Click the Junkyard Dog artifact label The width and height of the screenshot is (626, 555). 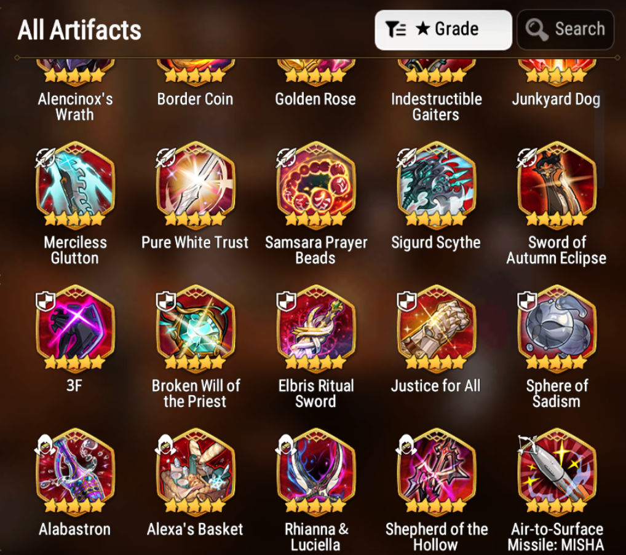pos(556,100)
